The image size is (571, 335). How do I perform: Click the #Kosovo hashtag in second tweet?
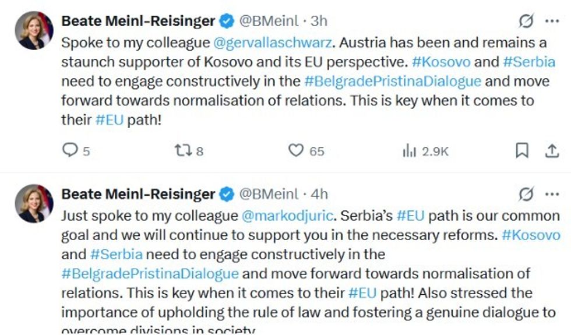(530, 235)
